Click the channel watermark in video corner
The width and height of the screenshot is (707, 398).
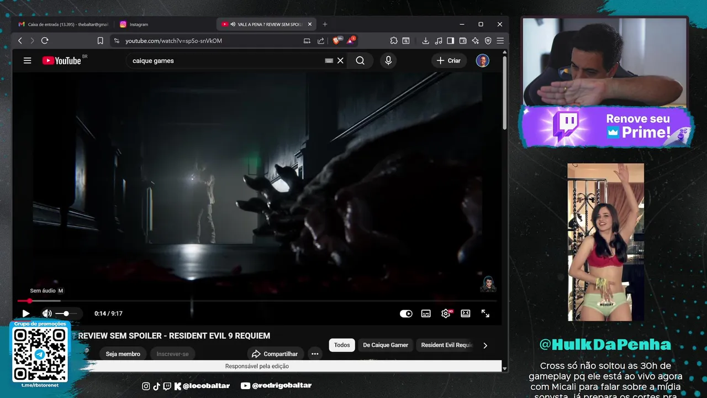(x=488, y=284)
